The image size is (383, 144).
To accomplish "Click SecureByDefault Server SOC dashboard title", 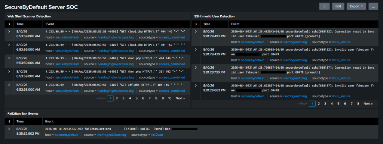I will pos(41,7).
